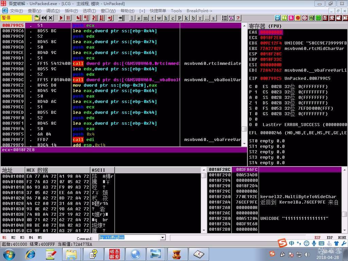Open a file with the folder icon
Screen dimensions: 348x261
[37, 18]
